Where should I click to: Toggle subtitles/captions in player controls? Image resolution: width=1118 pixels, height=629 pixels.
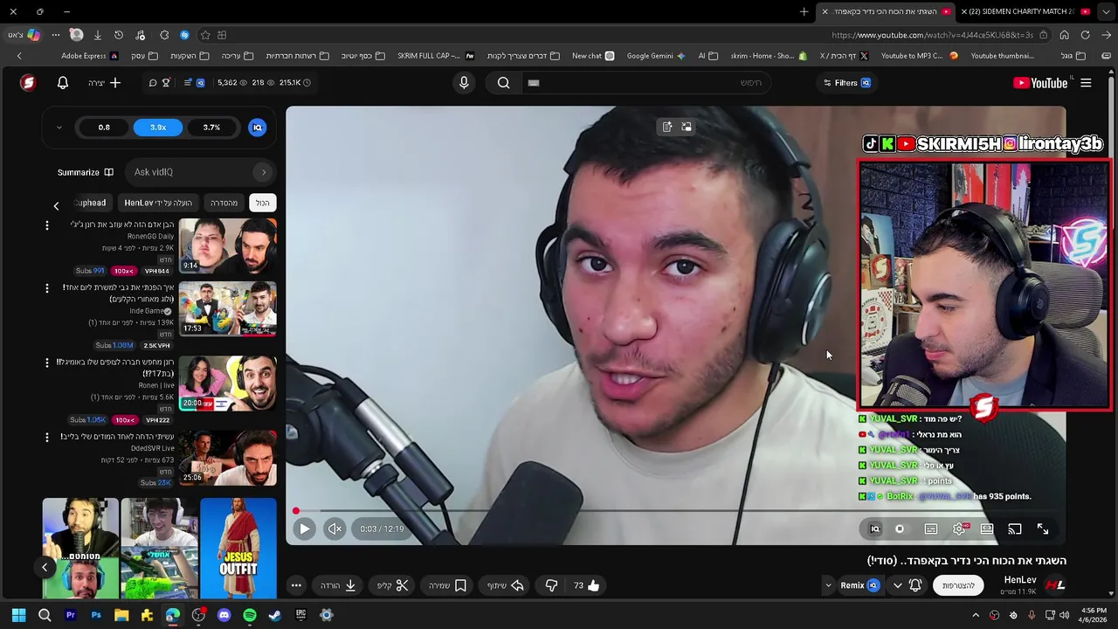click(x=931, y=529)
